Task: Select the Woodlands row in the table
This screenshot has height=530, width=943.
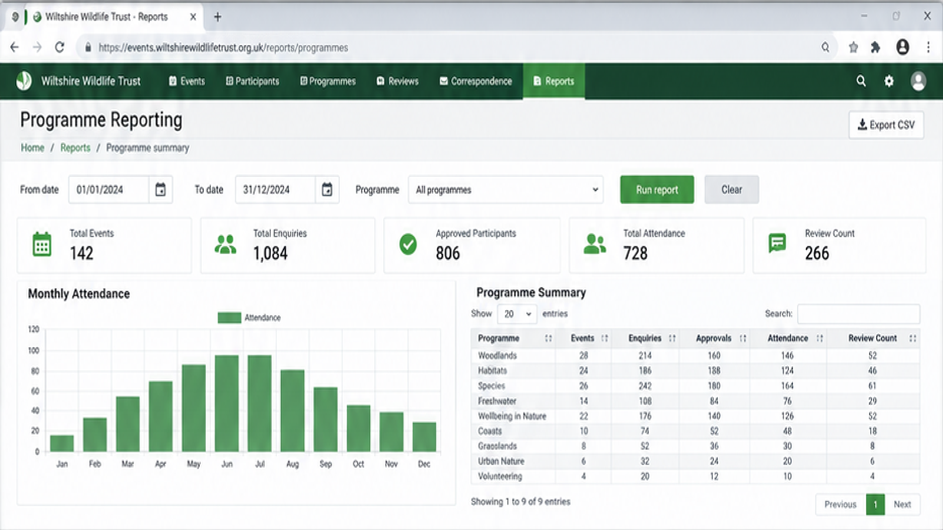Action: [695, 356]
